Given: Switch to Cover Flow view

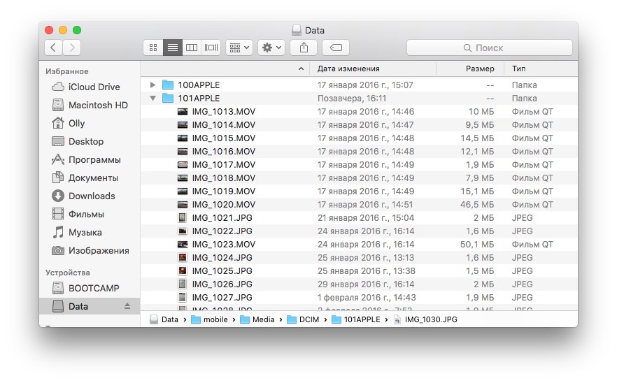Looking at the screenshot, I should [211, 48].
